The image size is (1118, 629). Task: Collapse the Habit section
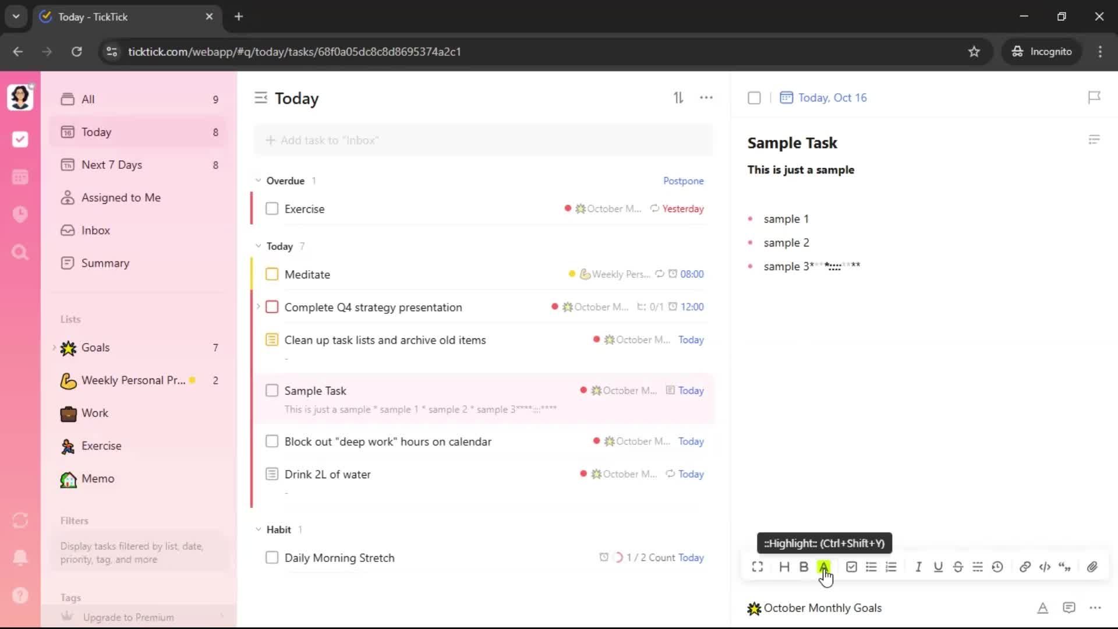point(259,529)
